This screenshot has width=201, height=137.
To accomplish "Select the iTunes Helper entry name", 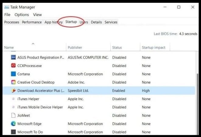I will point(28,99).
